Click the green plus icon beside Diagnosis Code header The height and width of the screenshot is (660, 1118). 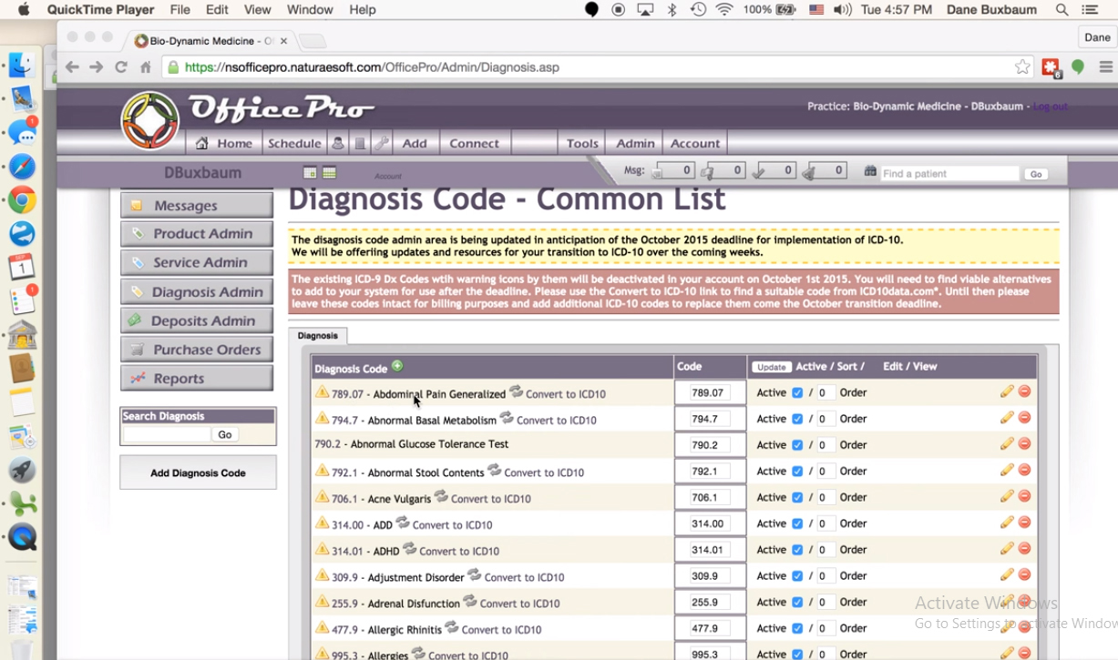click(x=397, y=366)
